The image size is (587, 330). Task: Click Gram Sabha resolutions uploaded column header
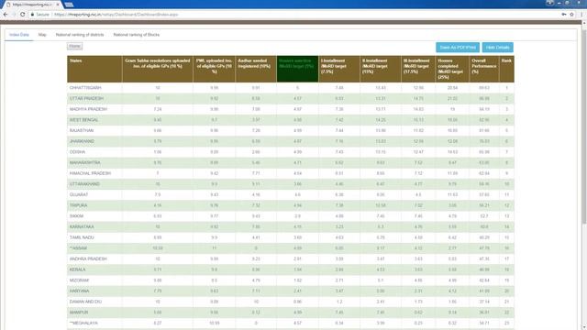(x=158, y=69)
